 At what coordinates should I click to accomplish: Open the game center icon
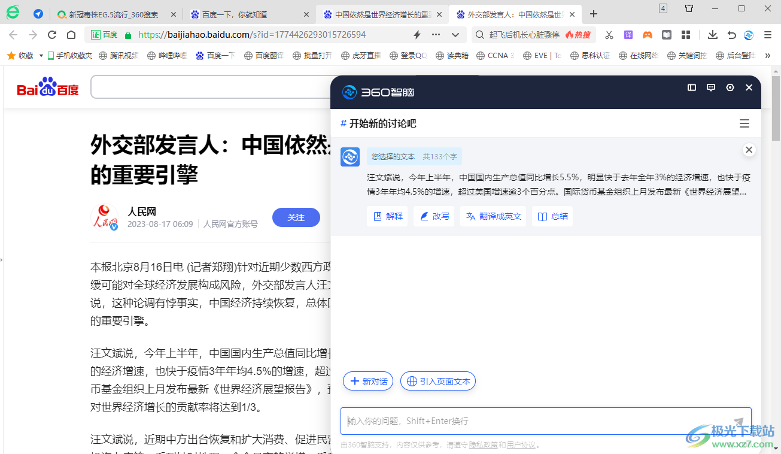pos(647,35)
